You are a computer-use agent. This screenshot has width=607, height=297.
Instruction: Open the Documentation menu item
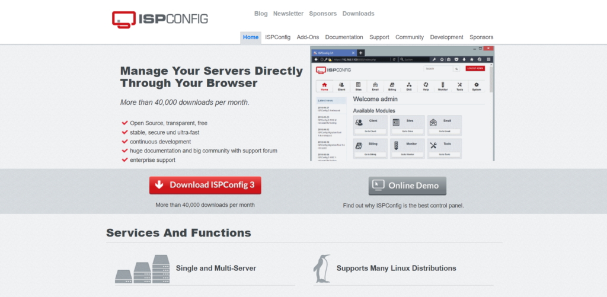tap(344, 37)
